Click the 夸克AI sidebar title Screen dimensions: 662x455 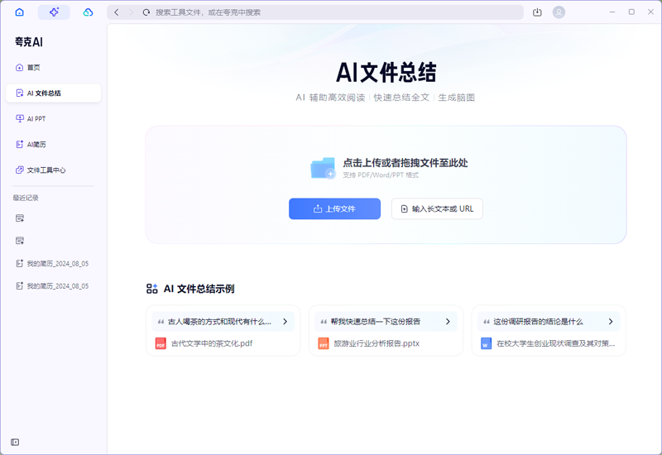click(29, 42)
